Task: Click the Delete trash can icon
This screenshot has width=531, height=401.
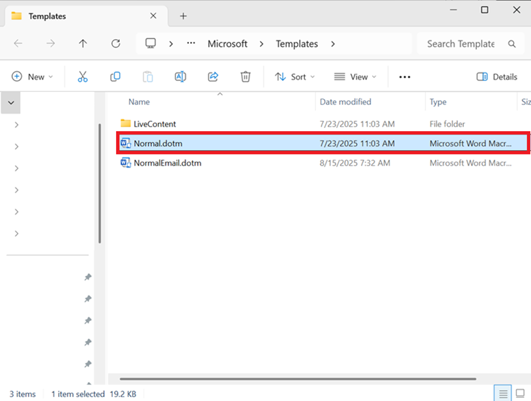Action: coord(246,76)
